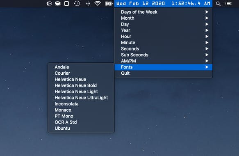Select Inconsolata font
Viewport: 239px width, 156px height.
tap(81, 104)
